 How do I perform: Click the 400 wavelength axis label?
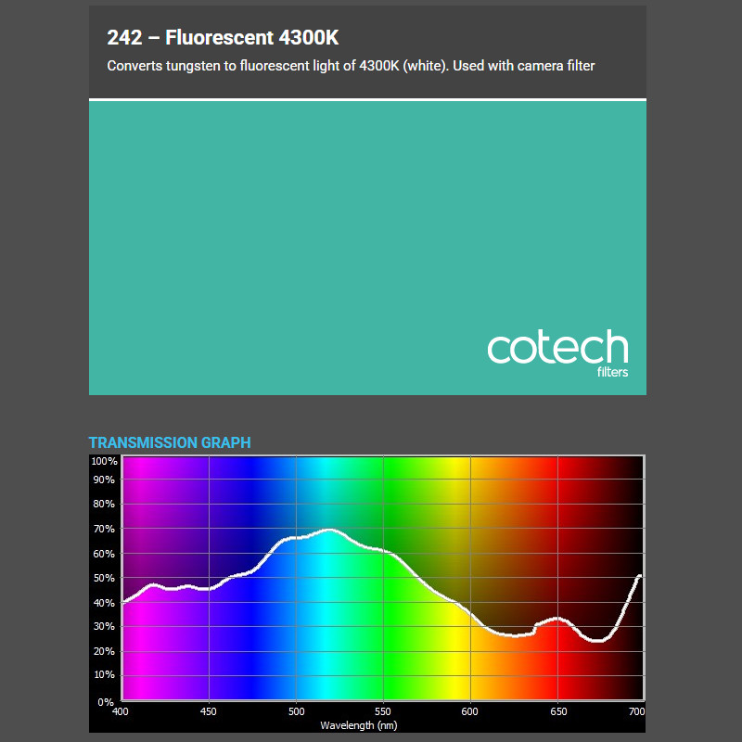click(121, 712)
